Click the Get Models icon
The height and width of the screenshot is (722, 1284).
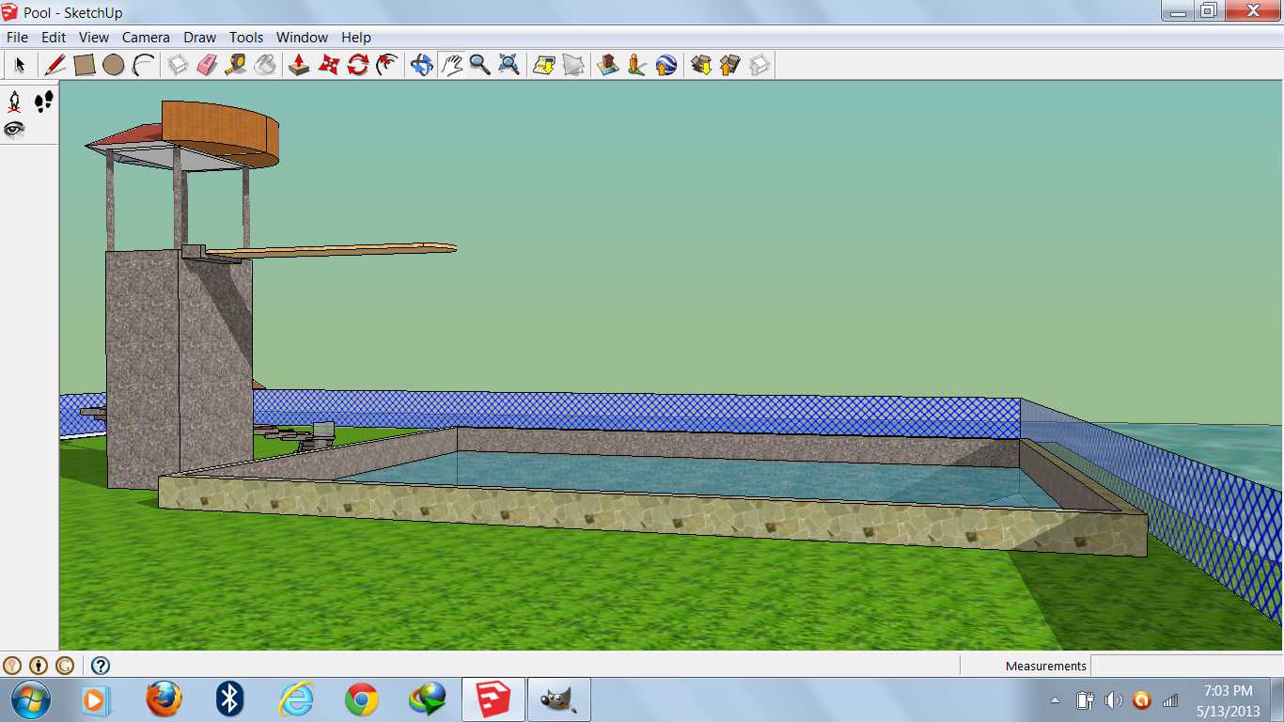(x=701, y=65)
